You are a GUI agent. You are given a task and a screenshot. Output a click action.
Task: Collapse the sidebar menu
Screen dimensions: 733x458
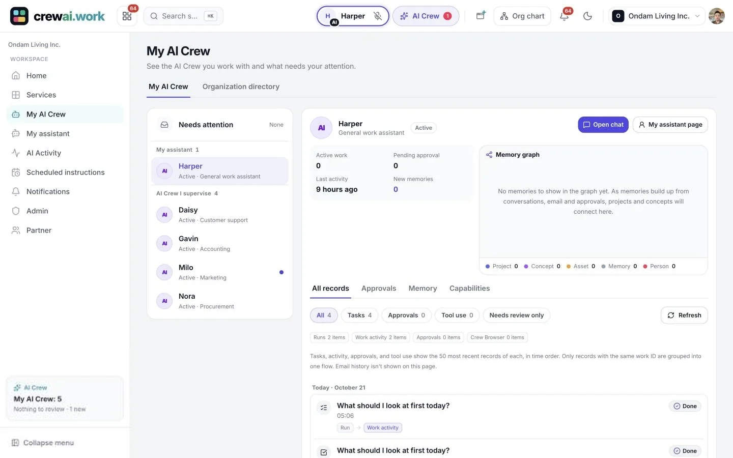43,443
